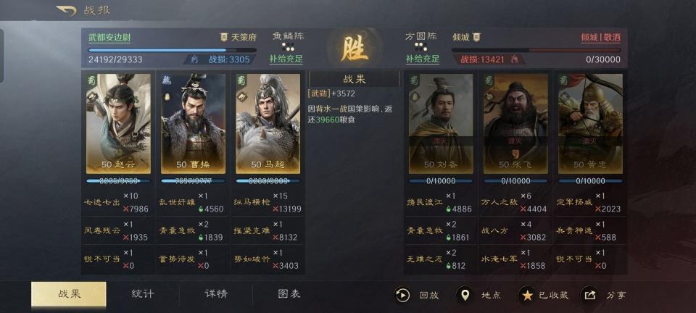Tap the 分享 share icon
The image size is (696, 313).
[x=589, y=296]
